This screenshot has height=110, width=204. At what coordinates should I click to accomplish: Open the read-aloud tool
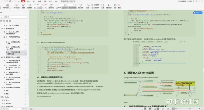tap(115, 6)
